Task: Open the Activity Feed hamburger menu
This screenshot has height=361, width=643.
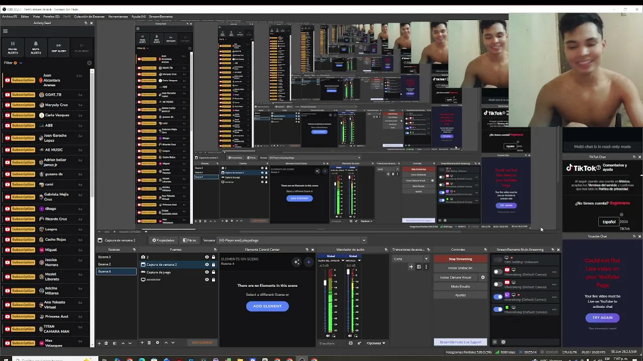Action: pyautogui.click(x=6, y=31)
